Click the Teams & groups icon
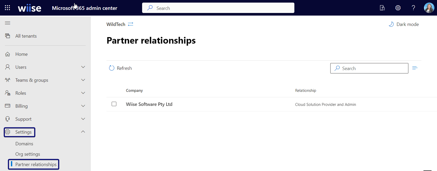The height and width of the screenshot is (171, 437). coord(8,80)
